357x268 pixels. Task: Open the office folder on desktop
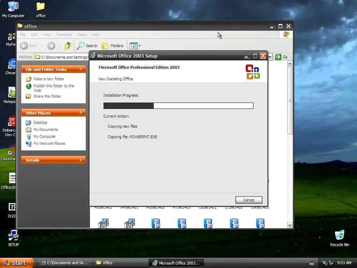tap(40, 9)
